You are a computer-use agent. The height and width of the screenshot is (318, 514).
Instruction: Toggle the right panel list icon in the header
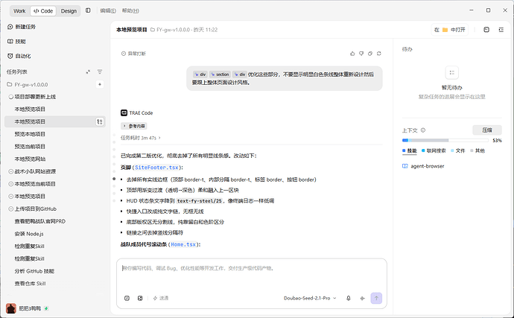(501, 30)
